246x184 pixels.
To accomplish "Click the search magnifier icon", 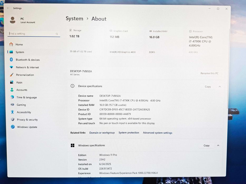I will tap(57, 34).
